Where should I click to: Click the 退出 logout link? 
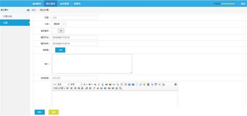243,4
